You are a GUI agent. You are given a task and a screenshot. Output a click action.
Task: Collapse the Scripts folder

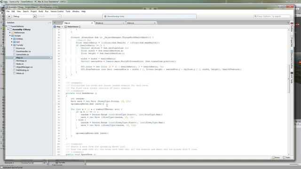coord(10,36)
